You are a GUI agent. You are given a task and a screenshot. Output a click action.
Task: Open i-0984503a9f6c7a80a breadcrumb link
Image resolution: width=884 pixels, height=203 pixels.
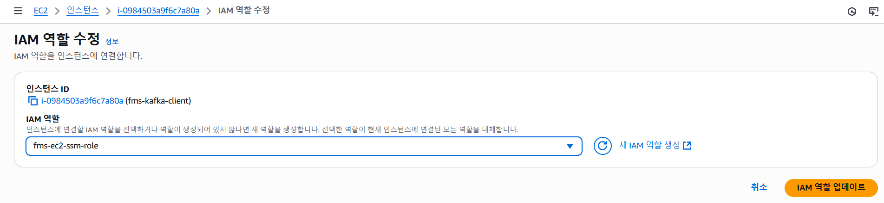tap(158, 11)
